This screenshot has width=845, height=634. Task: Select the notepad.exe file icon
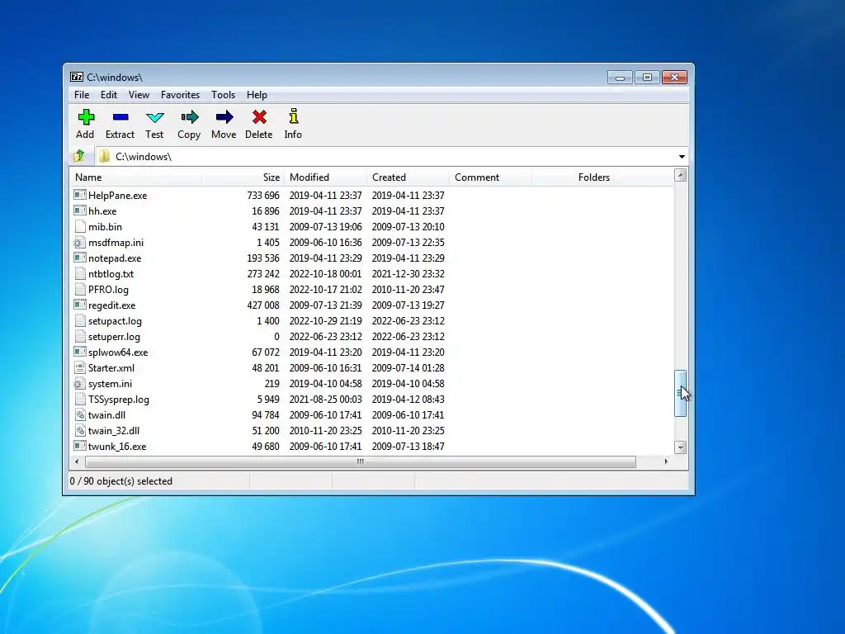point(80,258)
